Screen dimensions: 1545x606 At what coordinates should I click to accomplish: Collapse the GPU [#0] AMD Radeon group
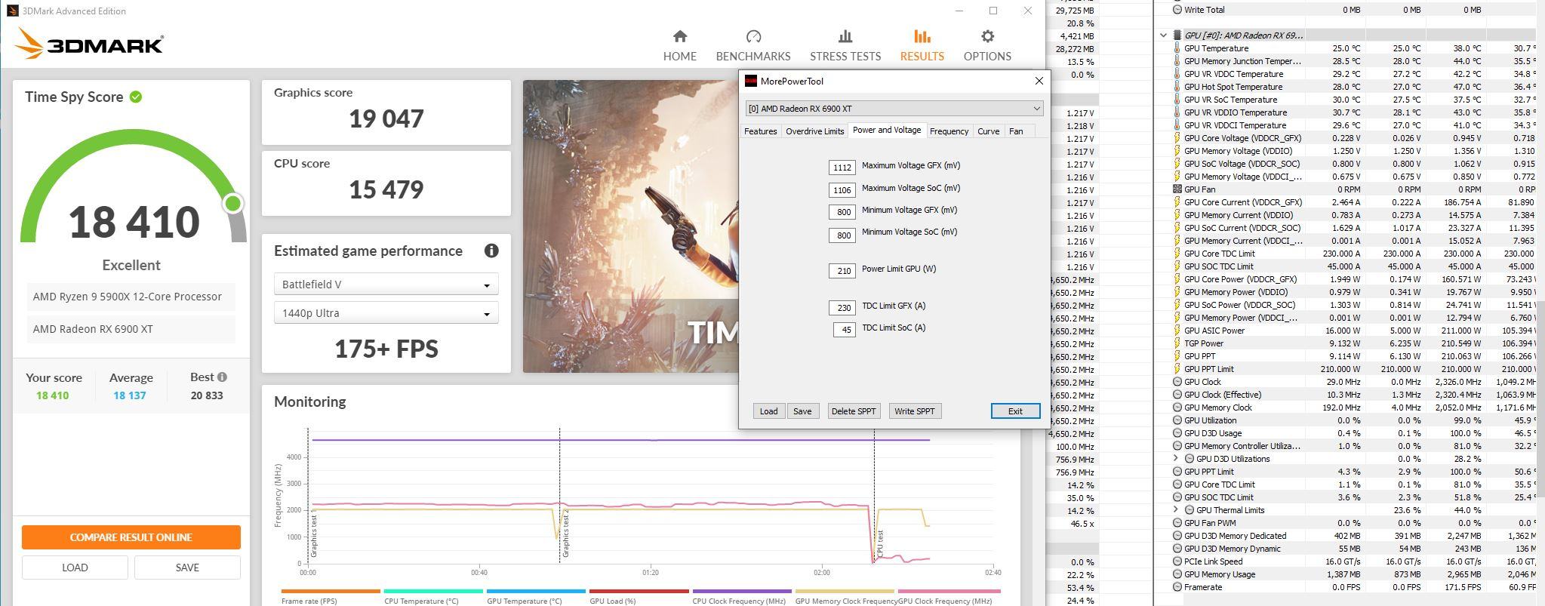coord(1163,35)
